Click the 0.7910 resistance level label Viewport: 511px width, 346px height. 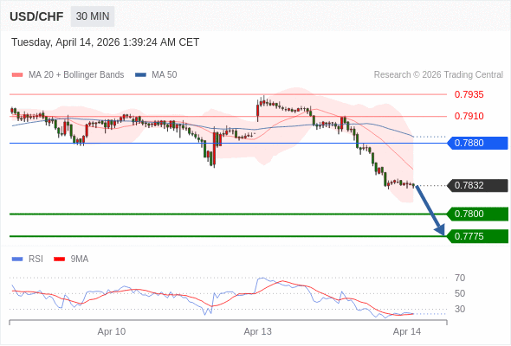pyautogui.click(x=469, y=116)
